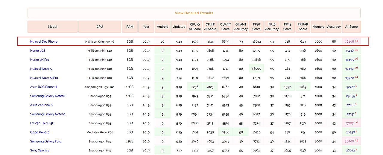Open the Samsung Galaxy Note10 link

48,114
